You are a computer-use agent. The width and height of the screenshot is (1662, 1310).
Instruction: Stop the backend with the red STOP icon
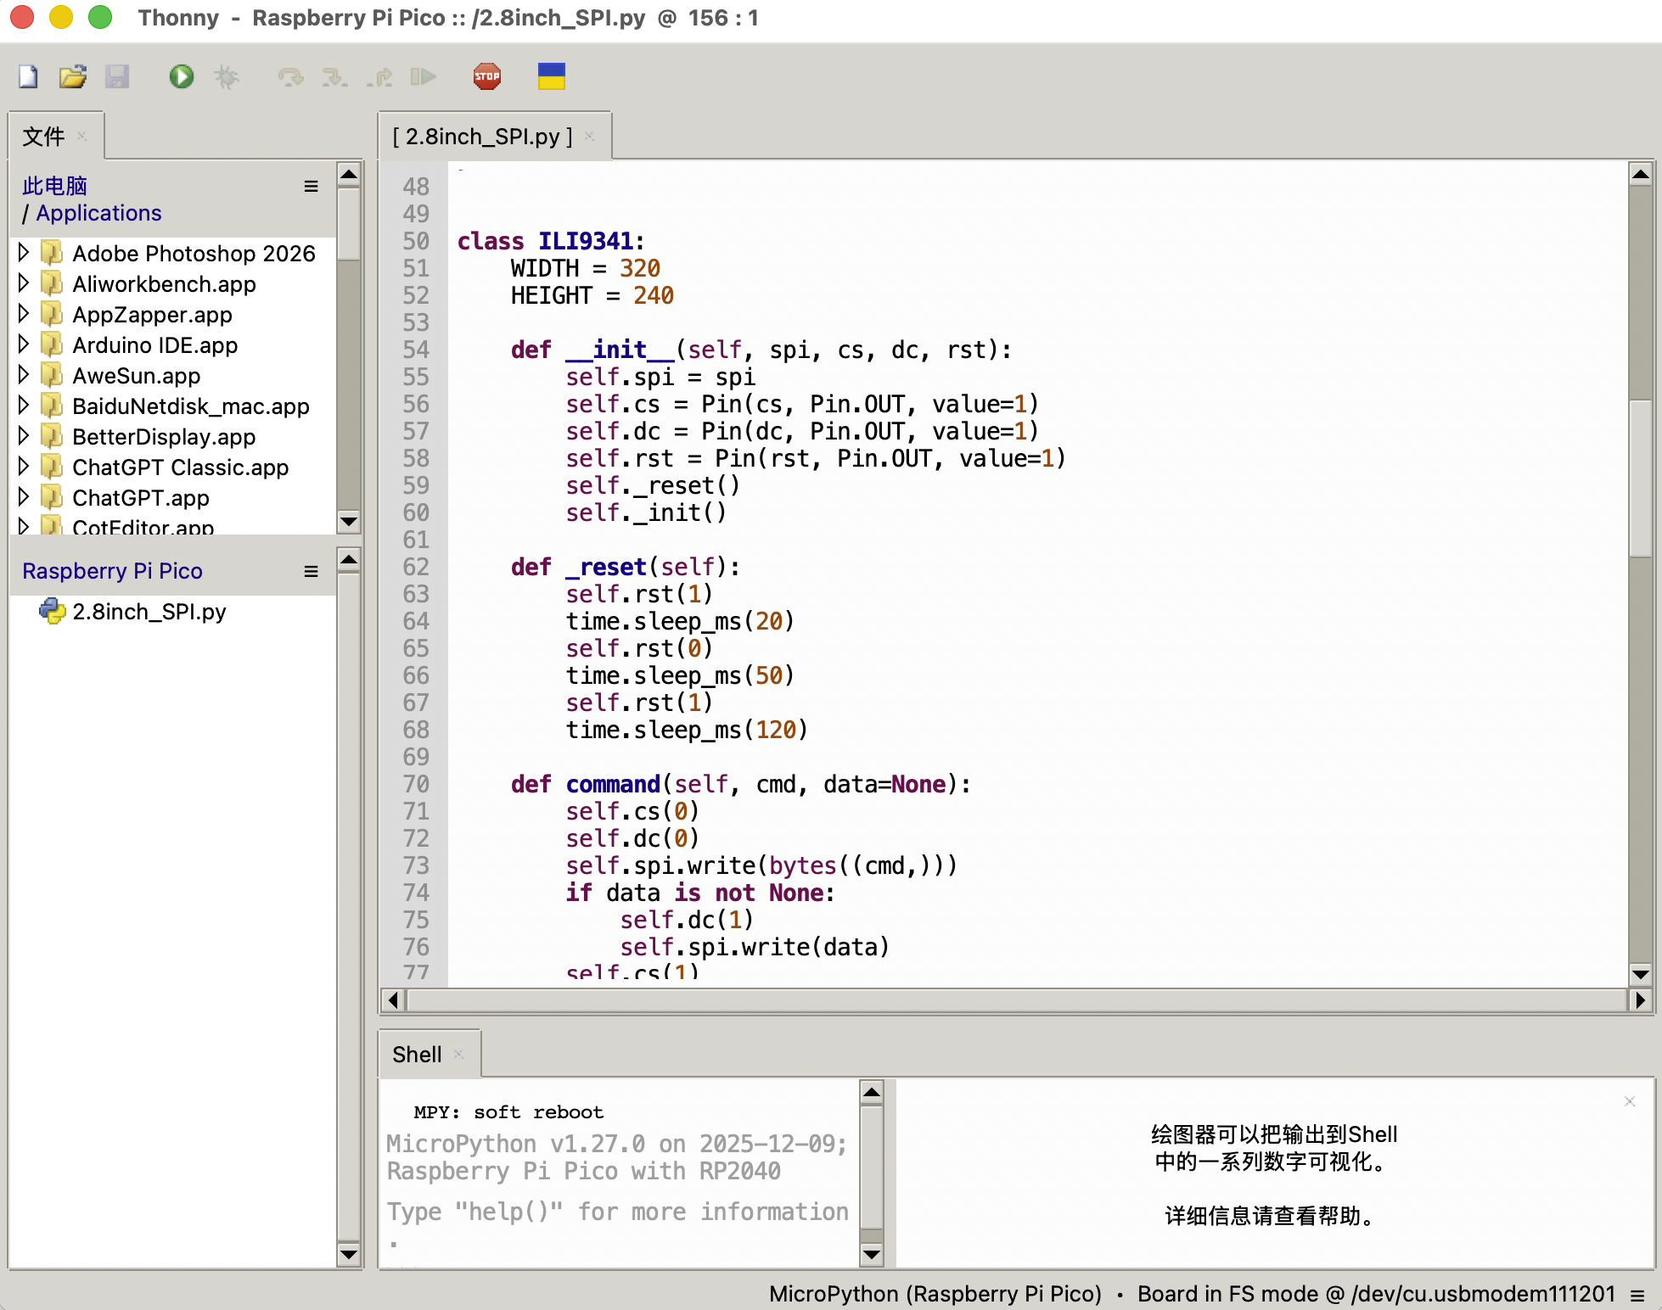tap(487, 76)
